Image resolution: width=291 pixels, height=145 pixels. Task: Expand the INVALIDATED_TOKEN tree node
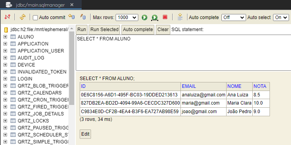point(5,72)
